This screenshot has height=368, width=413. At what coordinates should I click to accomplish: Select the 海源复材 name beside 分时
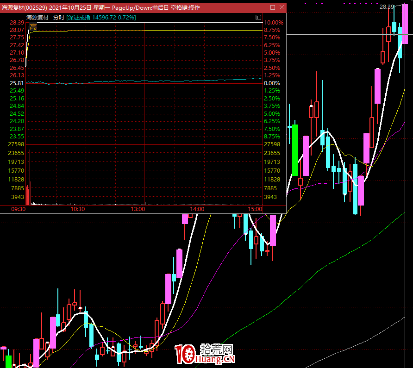point(38,18)
